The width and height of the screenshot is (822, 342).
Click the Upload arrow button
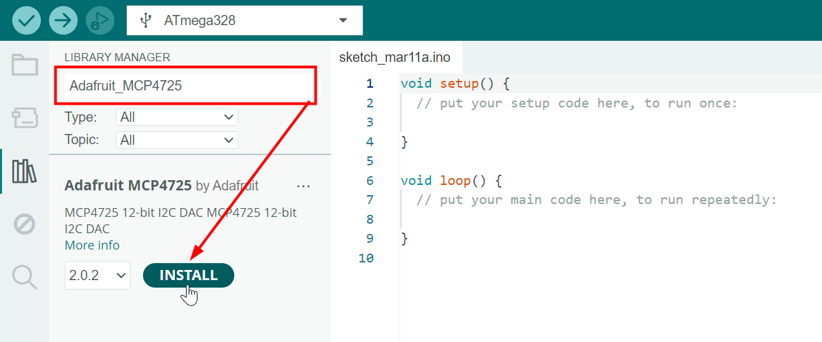63,20
